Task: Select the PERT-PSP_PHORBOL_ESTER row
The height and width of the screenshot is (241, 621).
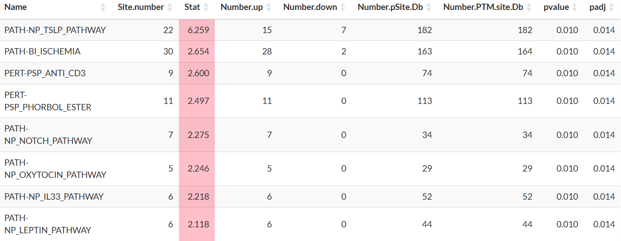Action: [x=310, y=101]
